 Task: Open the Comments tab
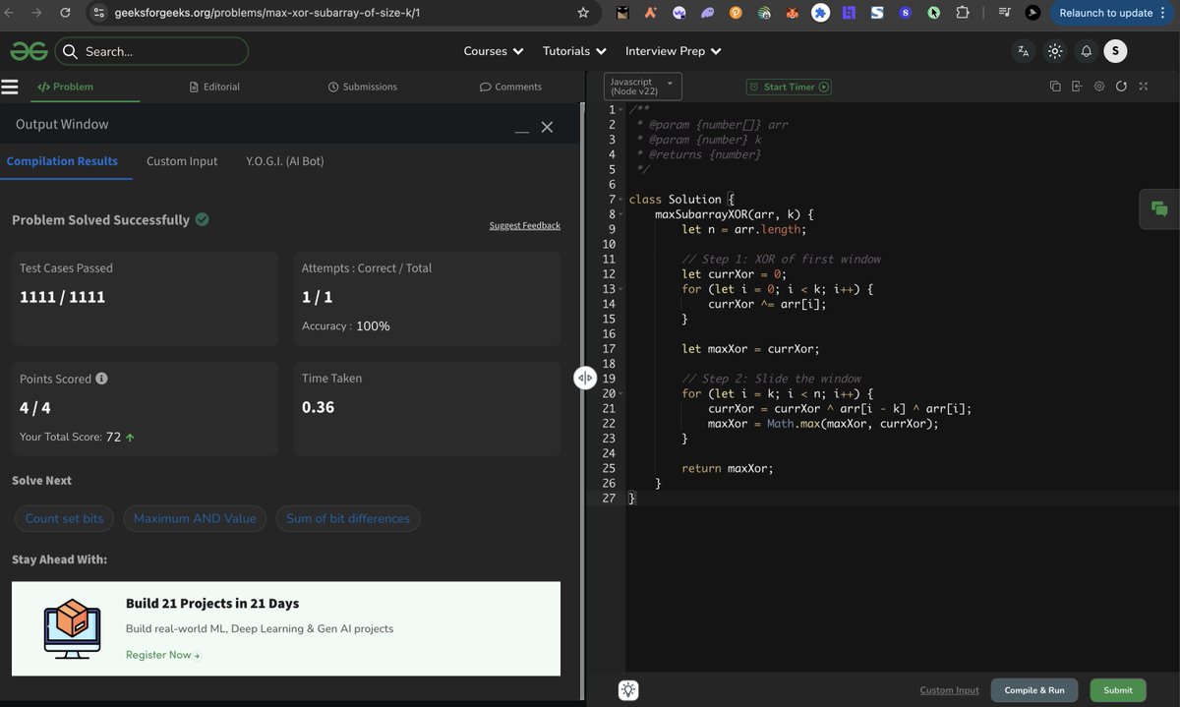(510, 87)
